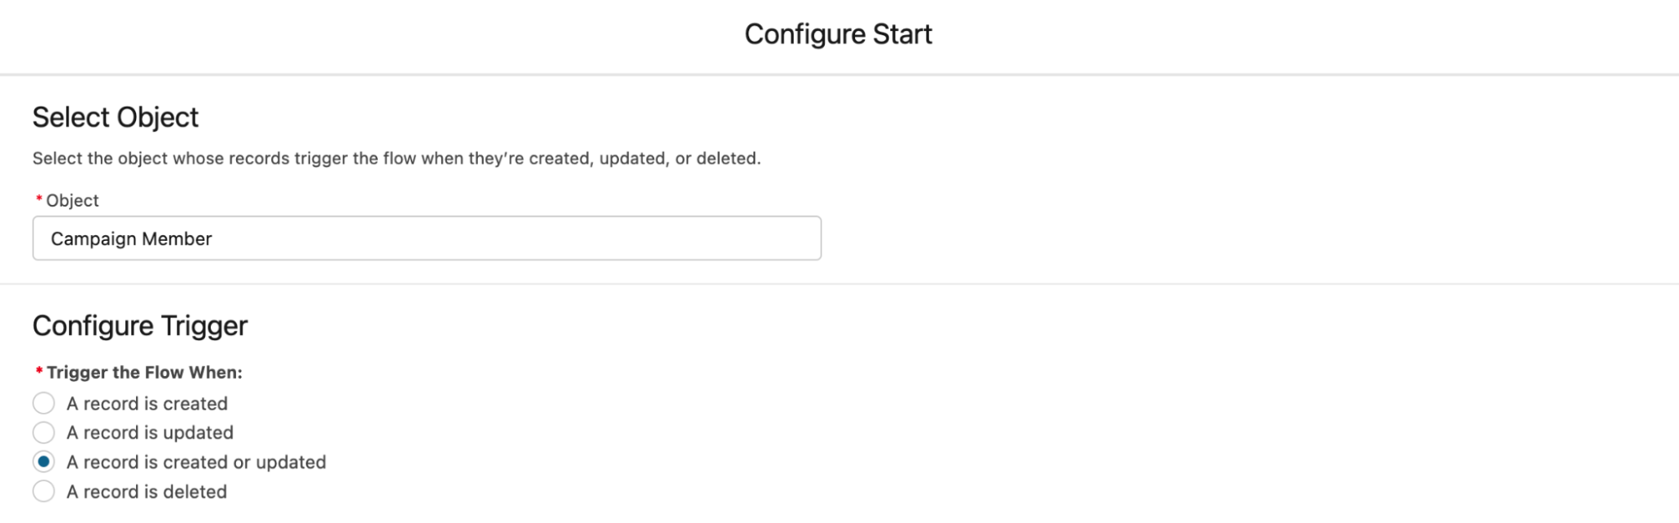Click the divider above the Configure Trigger section

coord(839,284)
